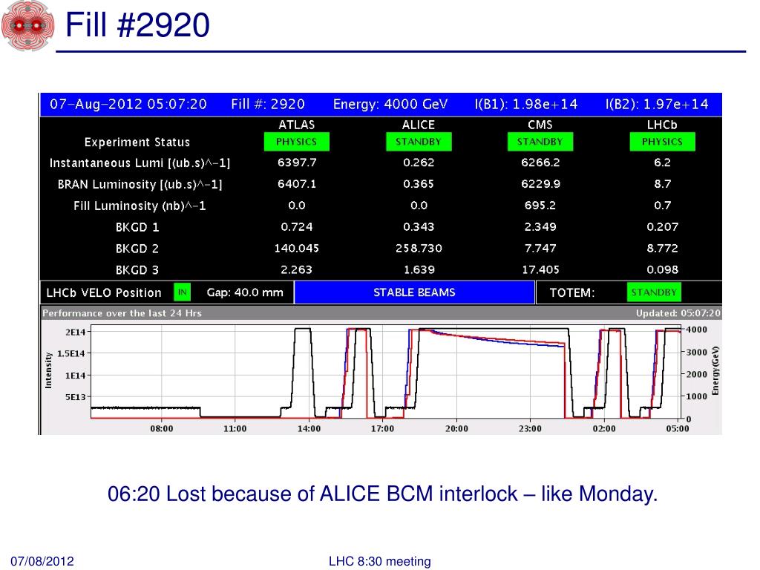Click the Instantaneous Lumi row label
The height and width of the screenshot is (570, 760).
pos(140,163)
